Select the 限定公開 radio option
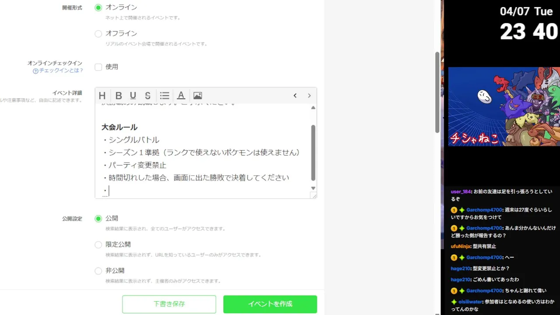The image size is (560, 315). pos(98,245)
